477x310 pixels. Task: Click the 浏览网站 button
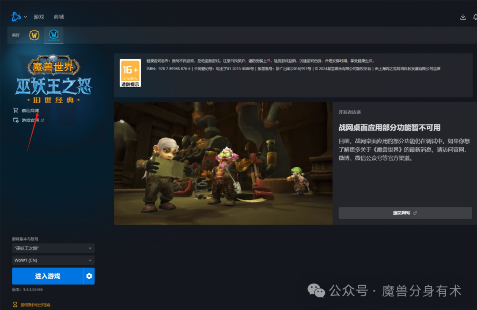click(405, 213)
